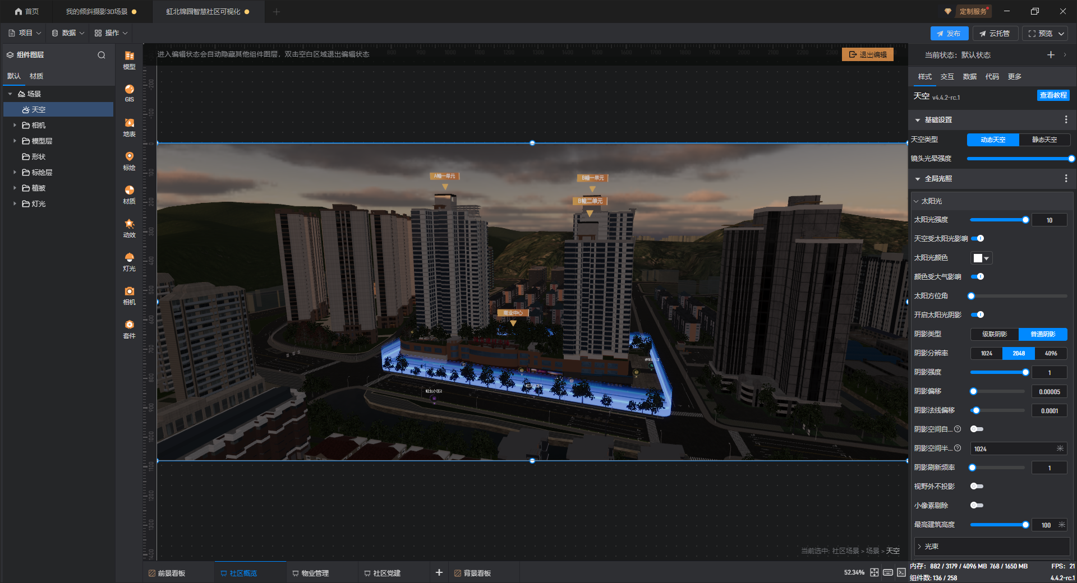Open the 数据 menu
This screenshot has height=583, width=1077.
point(68,33)
